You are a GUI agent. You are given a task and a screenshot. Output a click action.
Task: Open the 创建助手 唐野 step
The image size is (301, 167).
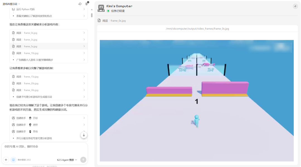[x=49, y=125]
